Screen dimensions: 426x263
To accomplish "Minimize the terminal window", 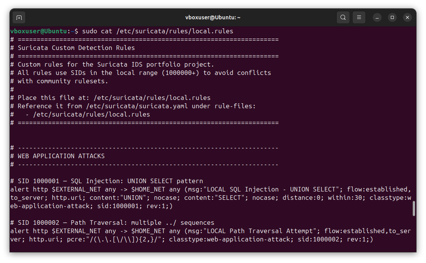I will (x=377, y=17).
